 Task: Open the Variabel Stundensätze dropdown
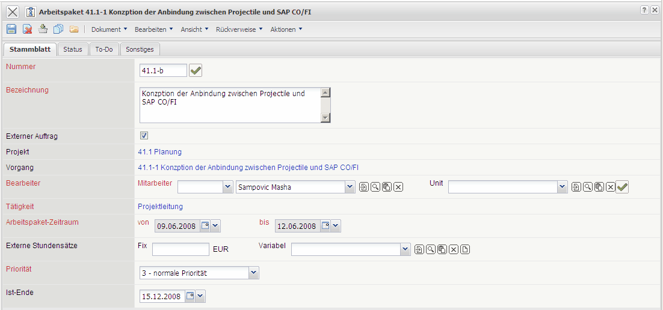click(406, 249)
